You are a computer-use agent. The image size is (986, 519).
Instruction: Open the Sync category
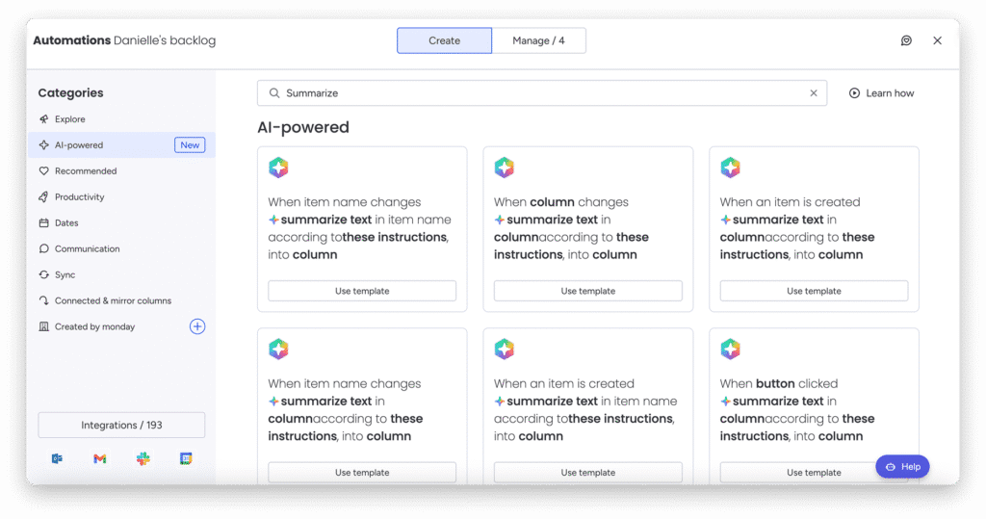point(121,275)
